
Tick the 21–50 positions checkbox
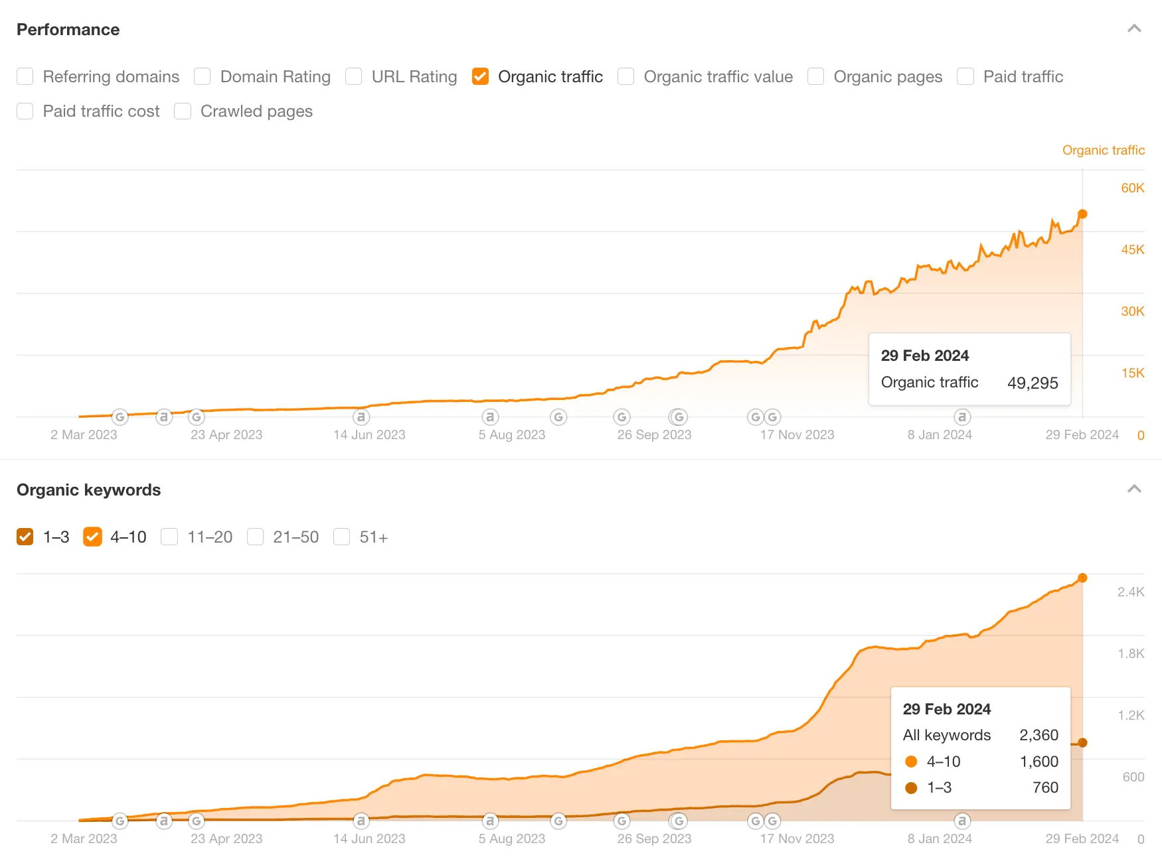pos(256,537)
